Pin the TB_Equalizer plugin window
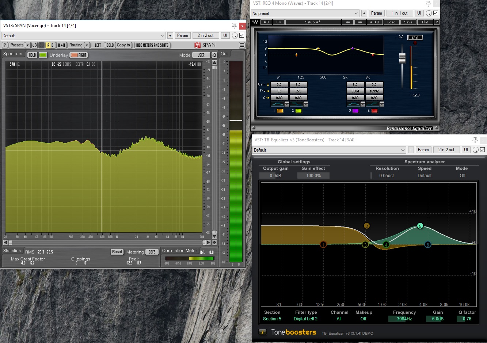Viewport: 487px width, 343px height. 475,140
